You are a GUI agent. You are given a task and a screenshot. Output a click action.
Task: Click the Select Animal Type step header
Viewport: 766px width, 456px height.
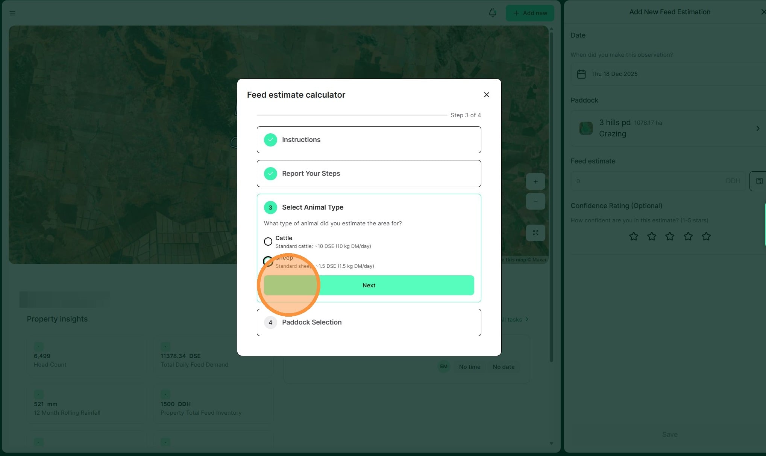click(x=312, y=207)
